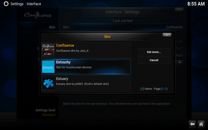Click the up arrow spinner behind the dialog
Viewport: 208px width, 130px height.
pos(179,62)
